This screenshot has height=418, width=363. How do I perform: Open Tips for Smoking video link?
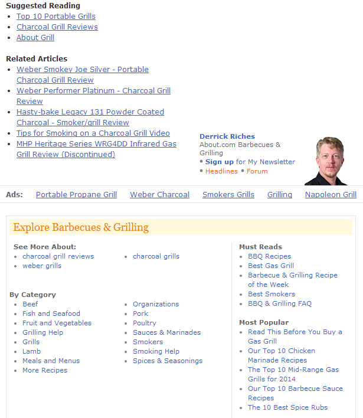tap(93, 133)
